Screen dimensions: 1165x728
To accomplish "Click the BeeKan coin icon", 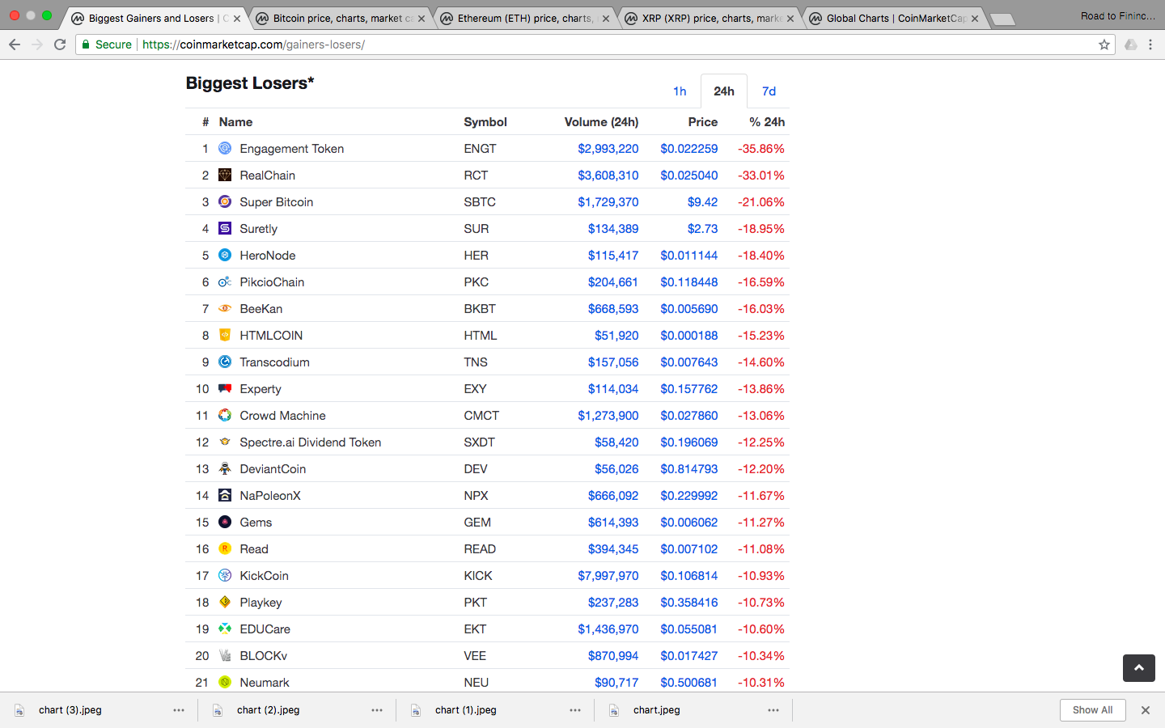I will 225,308.
